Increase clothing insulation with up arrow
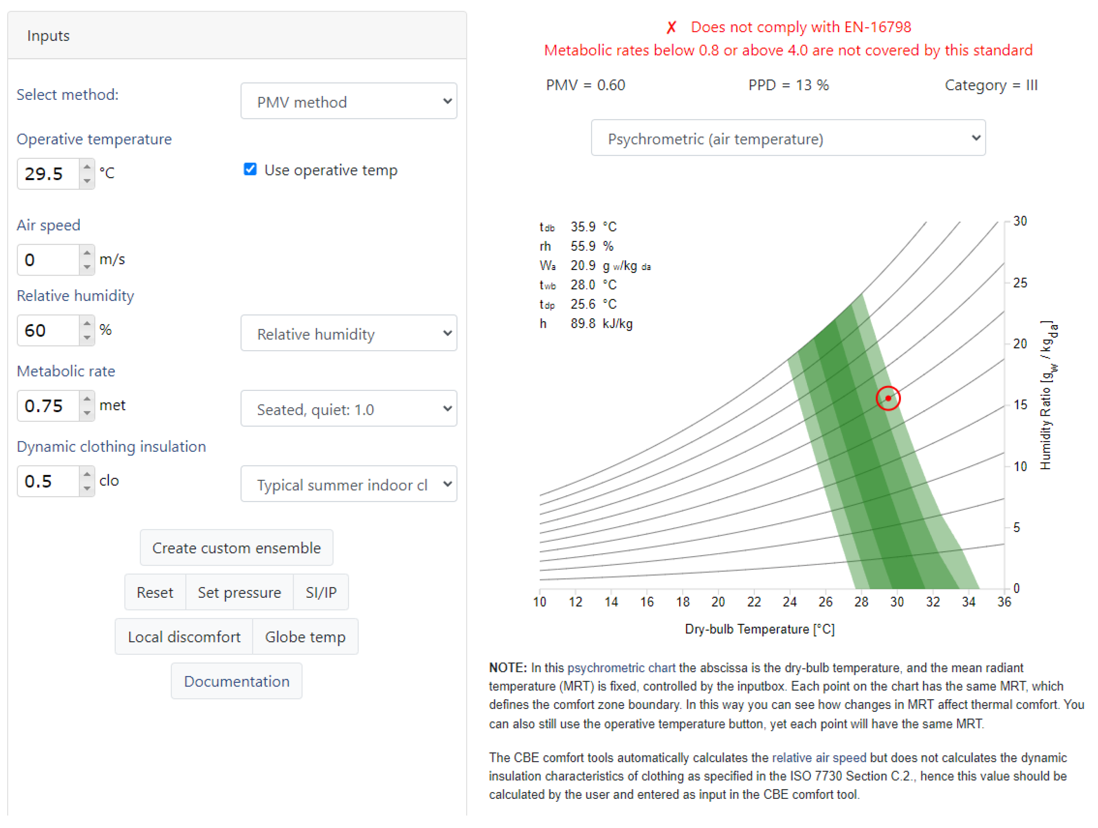Image resolution: width=1098 pixels, height=828 pixels. pos(87,474)
